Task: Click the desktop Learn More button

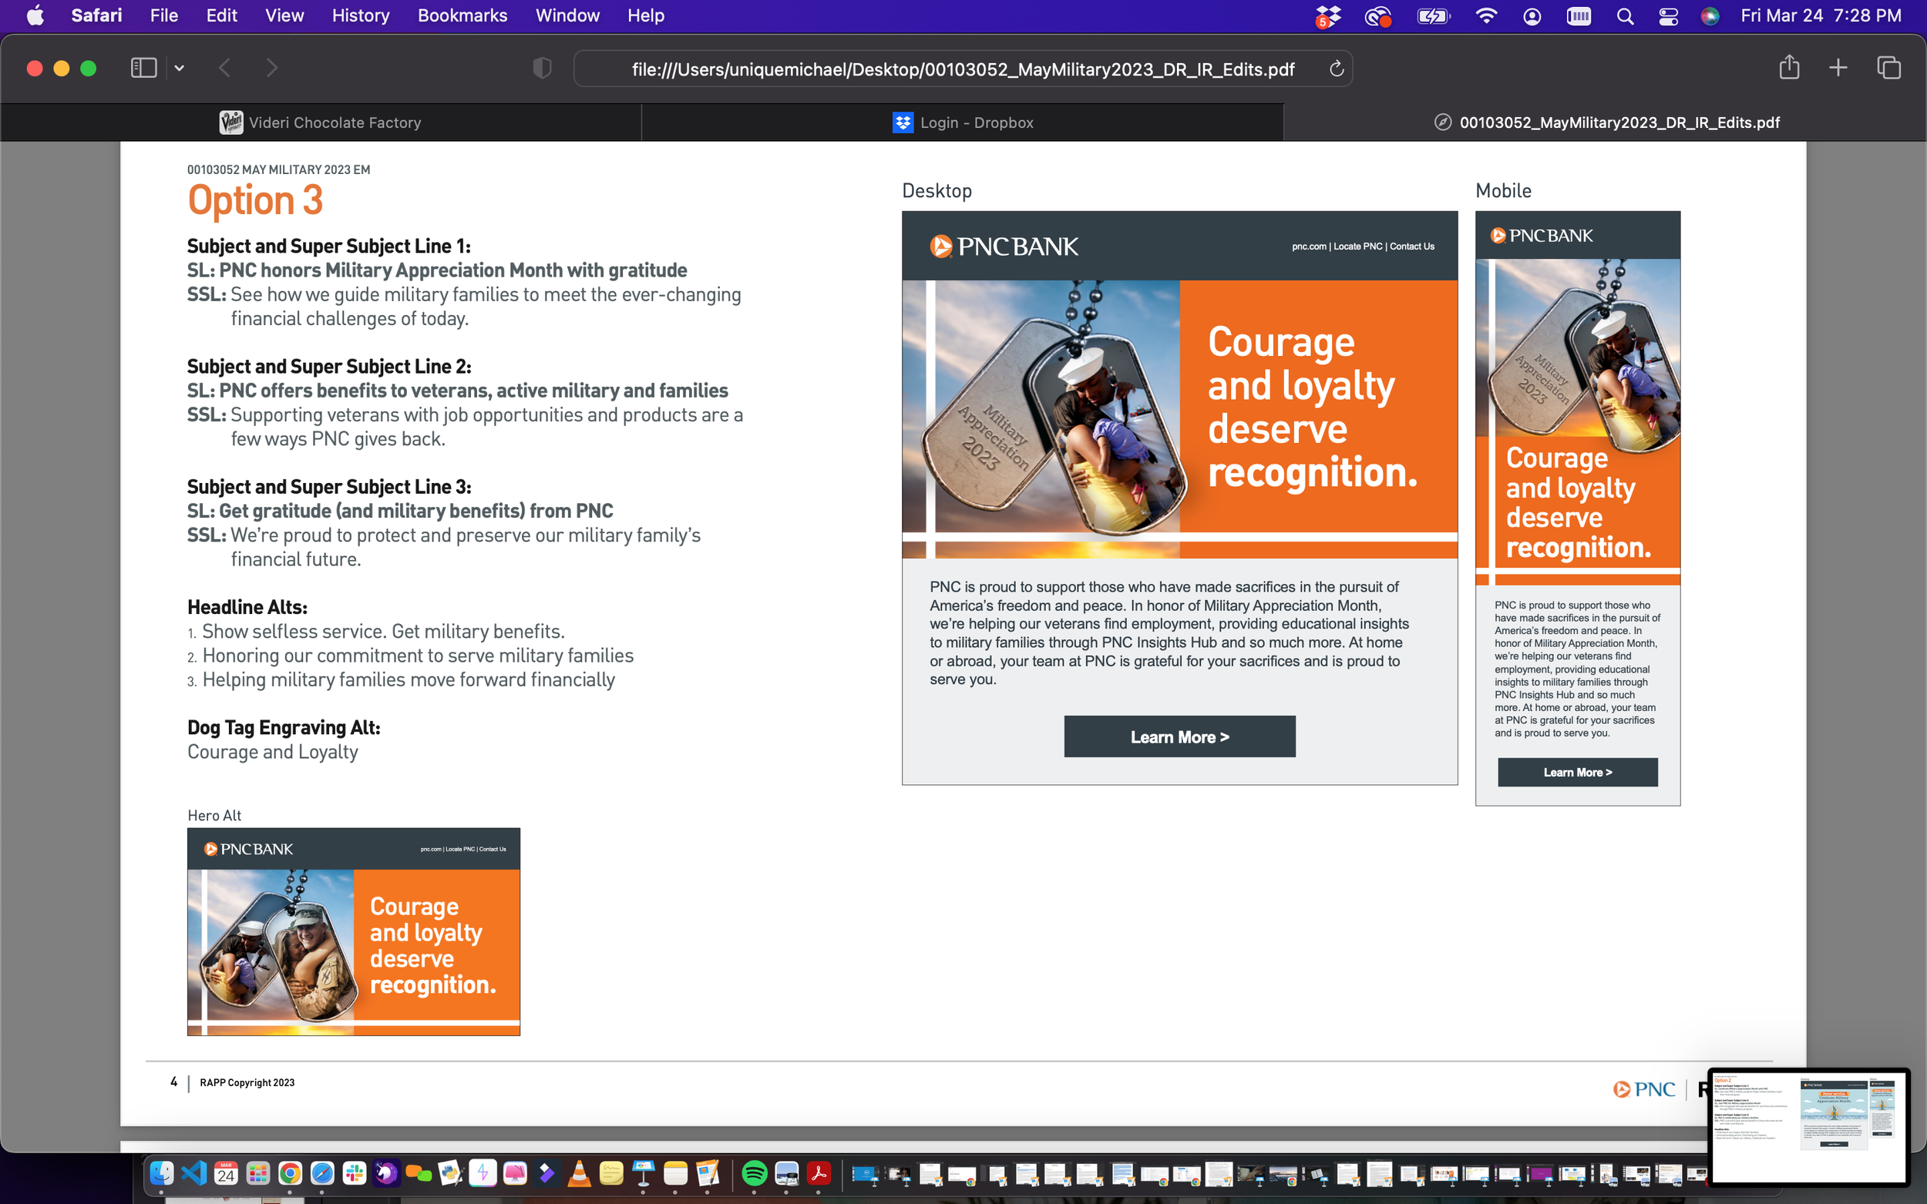Action: point(1179,736)
